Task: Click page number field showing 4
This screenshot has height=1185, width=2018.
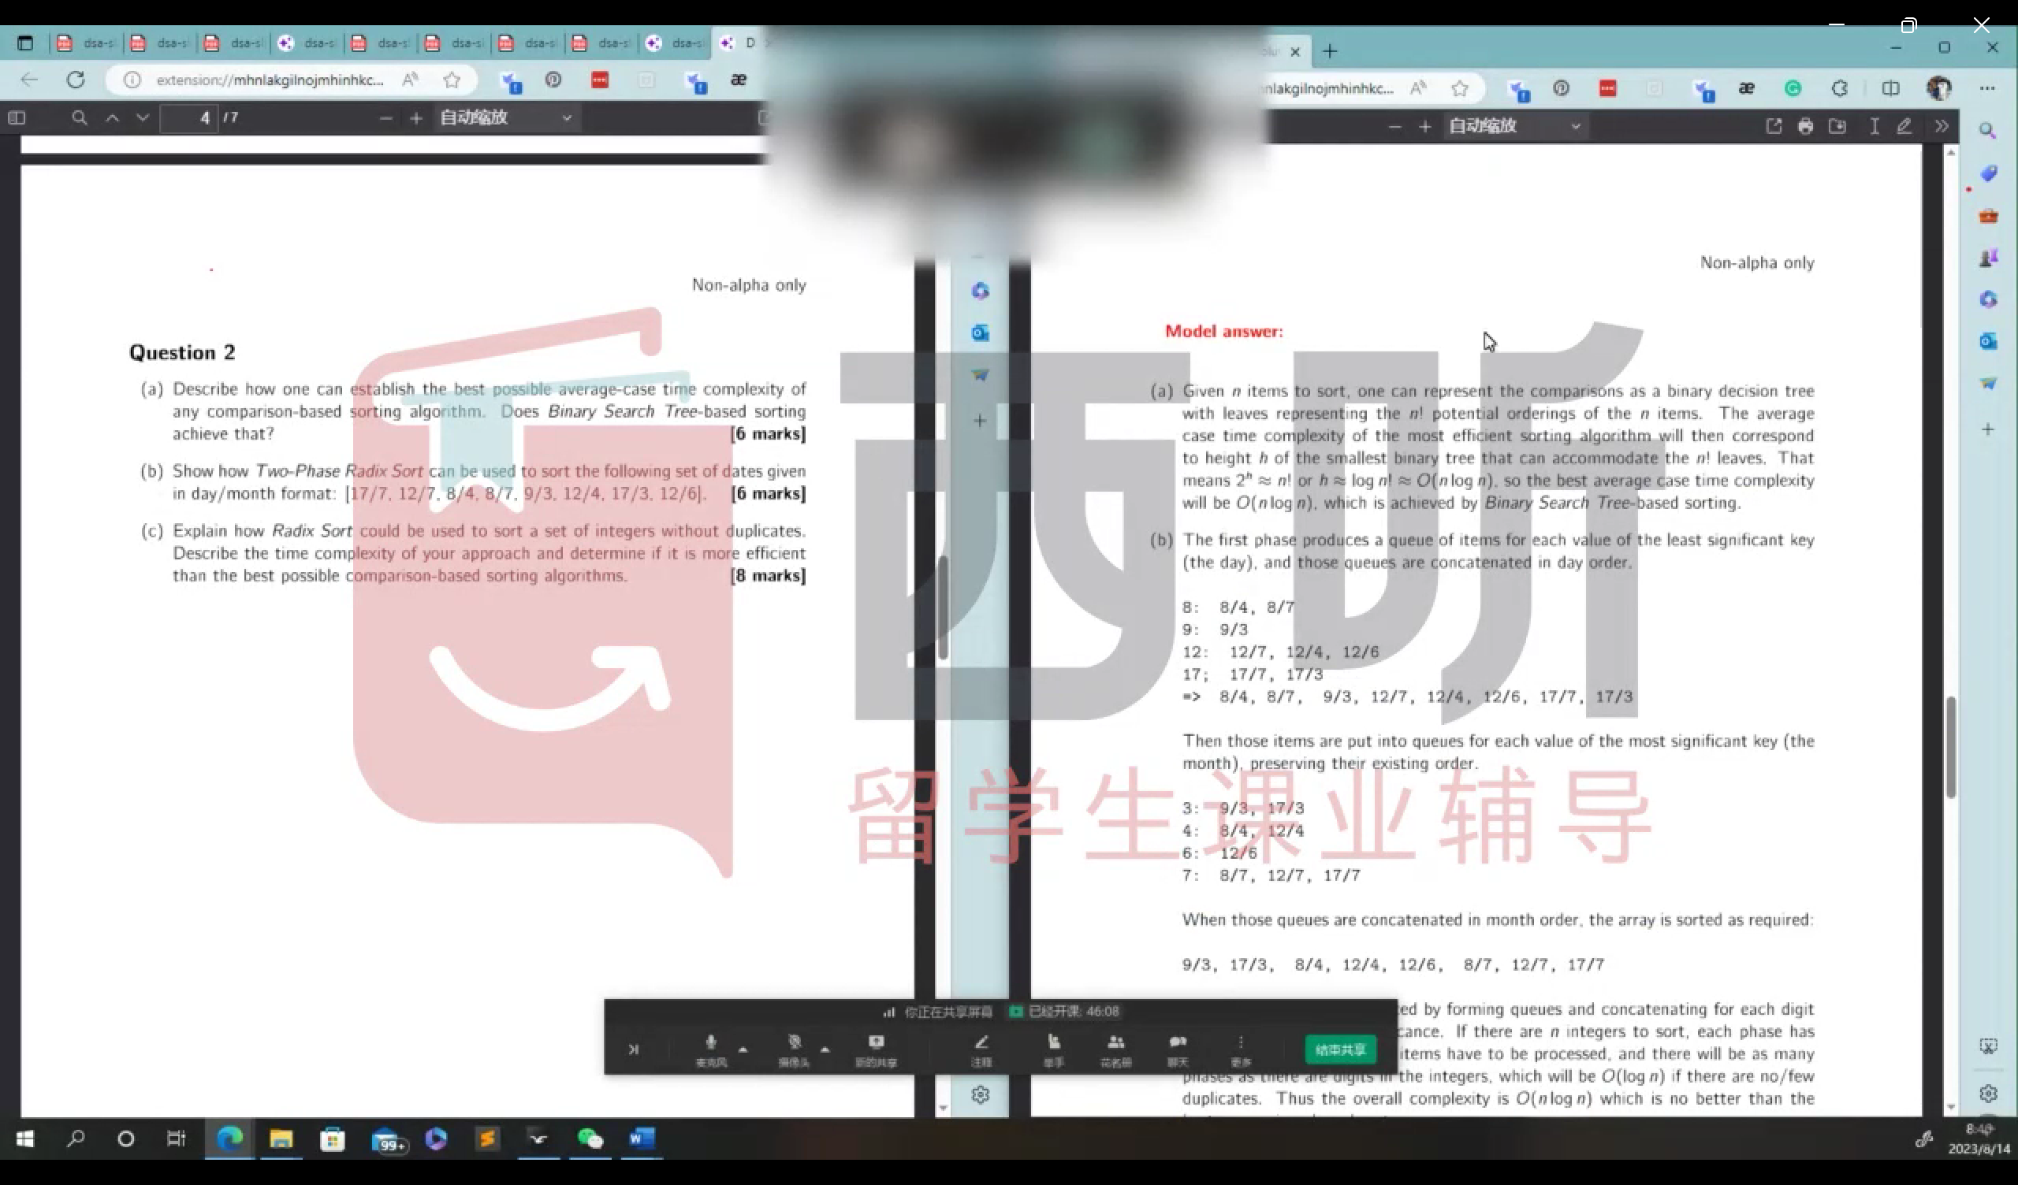Action: 189,117
